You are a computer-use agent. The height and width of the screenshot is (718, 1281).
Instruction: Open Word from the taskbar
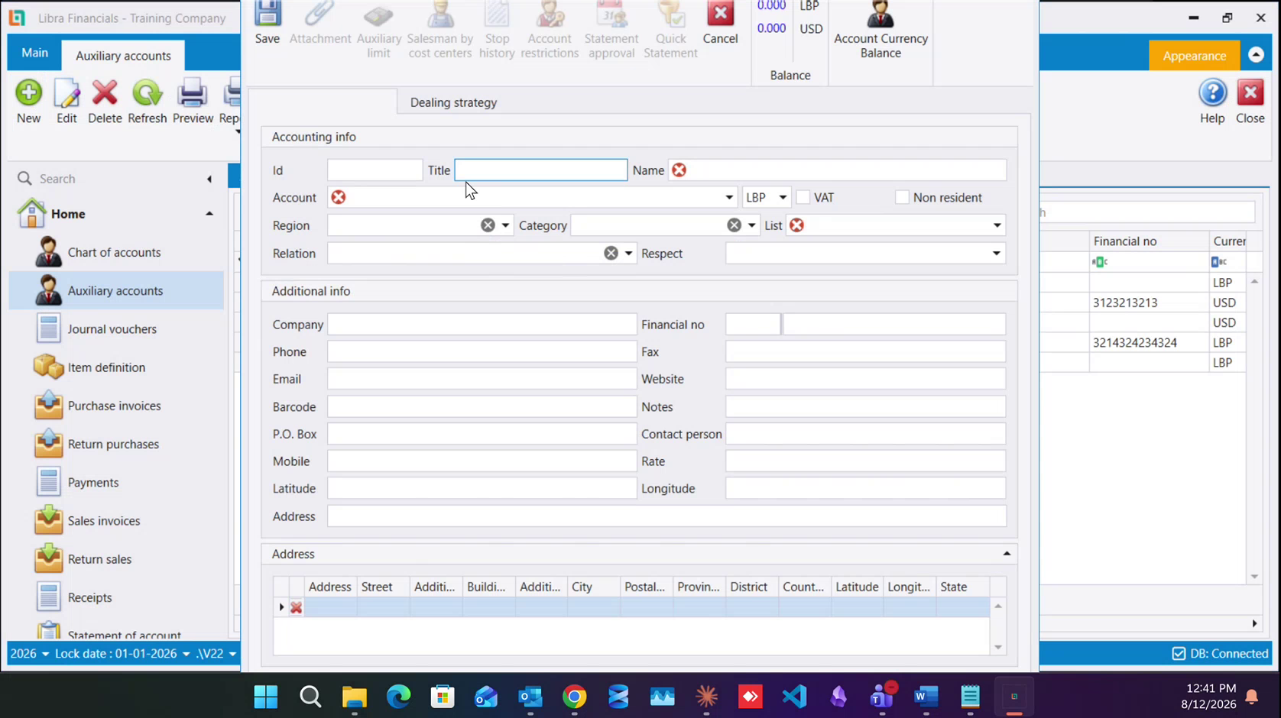[x=926, y=696]
